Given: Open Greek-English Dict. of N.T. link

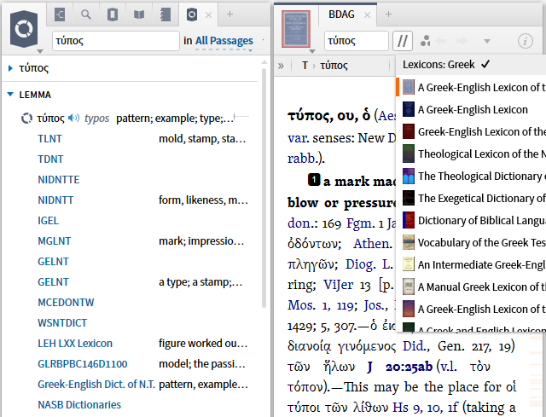Looking at the screenshot, I should pos(96,385).
